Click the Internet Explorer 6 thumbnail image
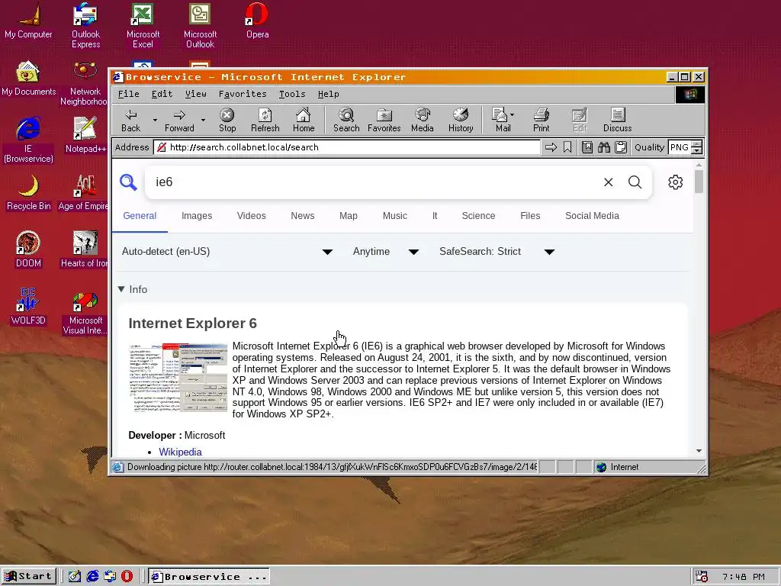The height and width of the screenshot is (586, 781). 178,377
